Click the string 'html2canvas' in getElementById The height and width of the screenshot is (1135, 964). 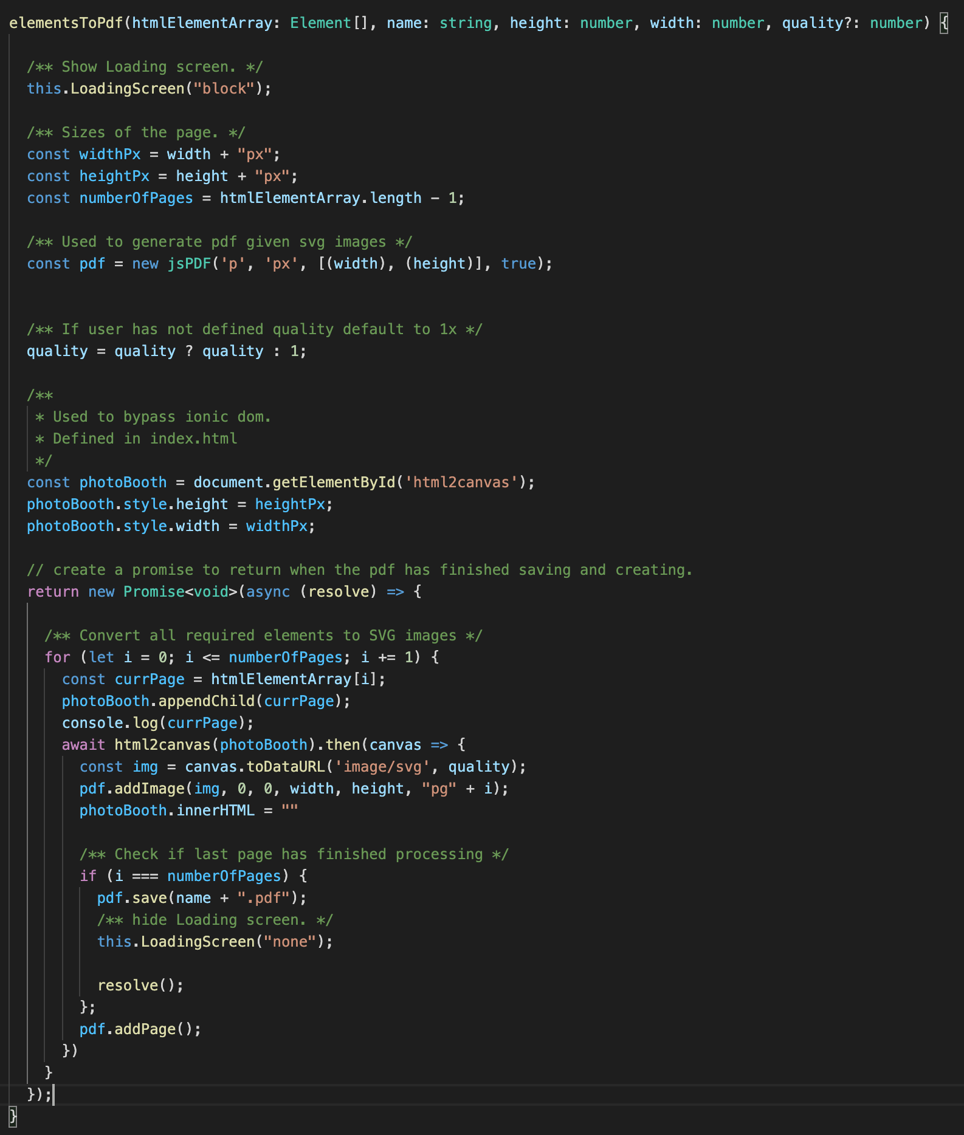point(461,482)
